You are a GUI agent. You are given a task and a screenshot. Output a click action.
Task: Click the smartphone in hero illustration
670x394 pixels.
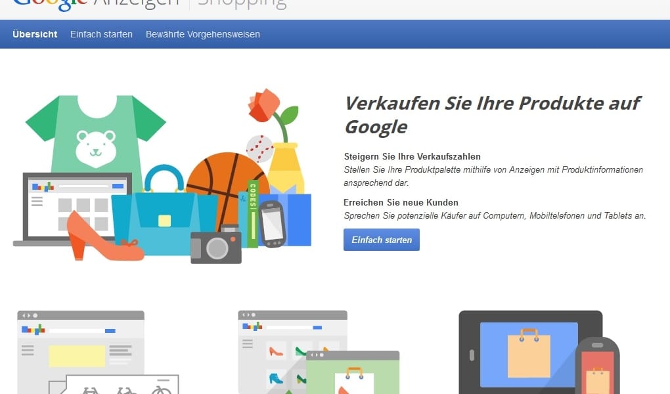click(272, 224)
